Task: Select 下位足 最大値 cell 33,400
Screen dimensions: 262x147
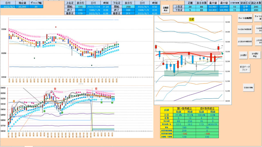Action: coord(213,10)
